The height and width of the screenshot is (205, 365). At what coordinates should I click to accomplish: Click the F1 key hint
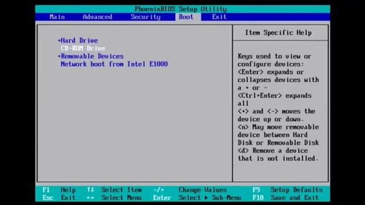[46, 190]
